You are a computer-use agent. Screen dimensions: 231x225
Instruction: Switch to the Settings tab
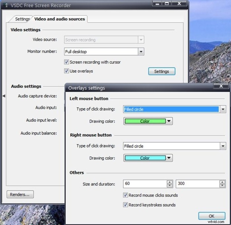22,19
